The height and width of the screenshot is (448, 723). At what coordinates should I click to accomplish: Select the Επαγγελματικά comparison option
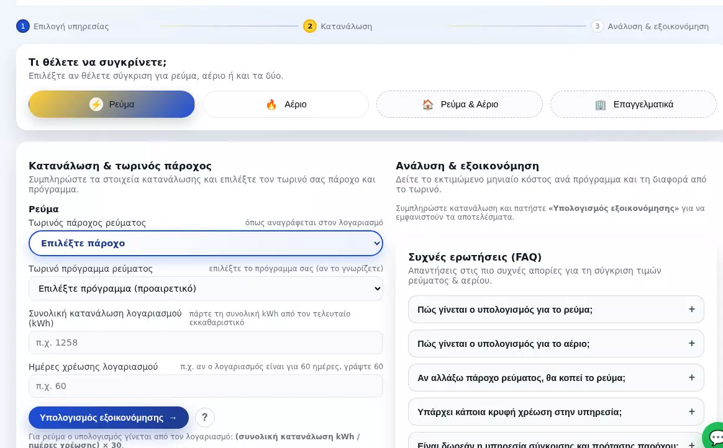(x=633, y=104)
